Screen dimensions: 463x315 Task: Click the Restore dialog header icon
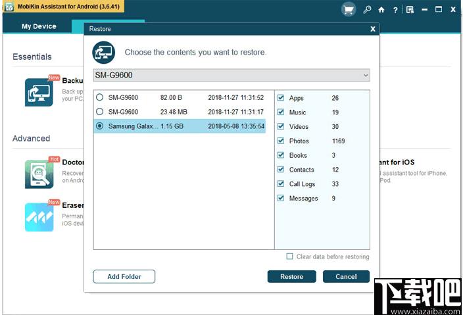point(103,53)
